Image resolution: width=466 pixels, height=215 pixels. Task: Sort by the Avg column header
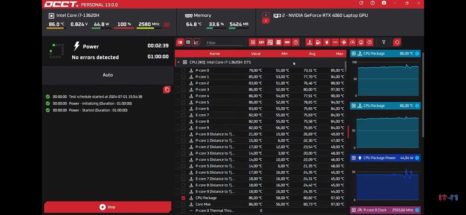pyautogui.click(x=312, y=54)
